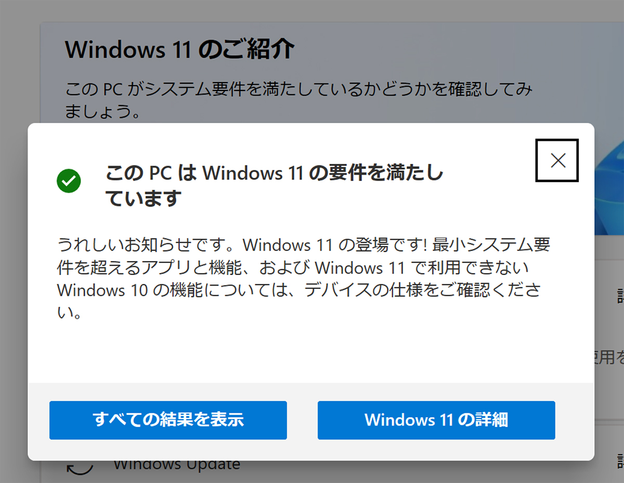Click the ましょう。 line under the heading
This screenshot has width=624, height=483.
pos(102,111)
